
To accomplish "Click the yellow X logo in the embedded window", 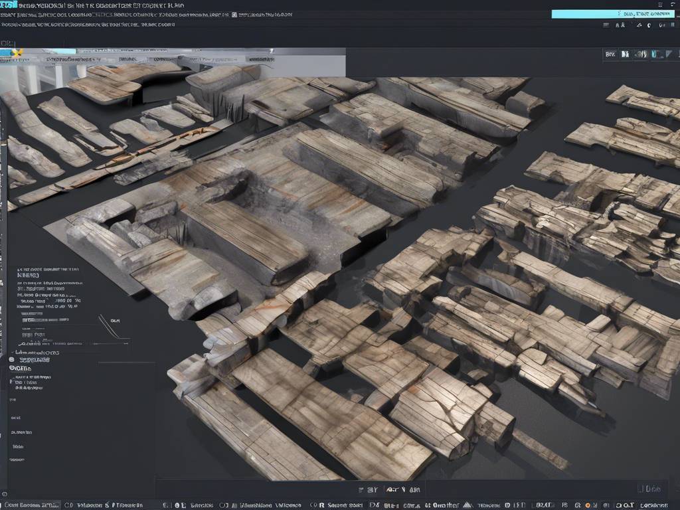I will pos(17,53).
